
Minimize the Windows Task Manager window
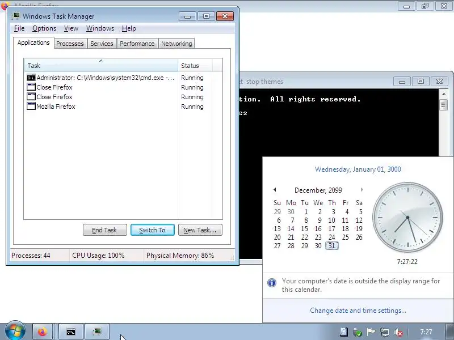tap(187, 16)
